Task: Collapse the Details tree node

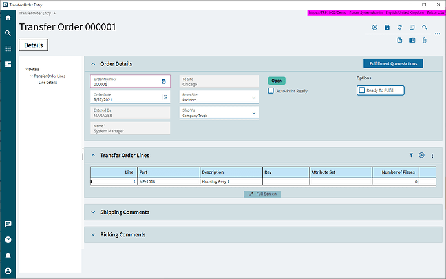Action: tap(27, 69)
